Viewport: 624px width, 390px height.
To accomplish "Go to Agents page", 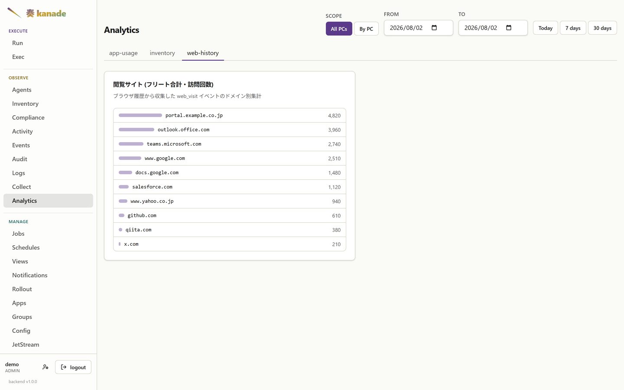I will point(48,90).
